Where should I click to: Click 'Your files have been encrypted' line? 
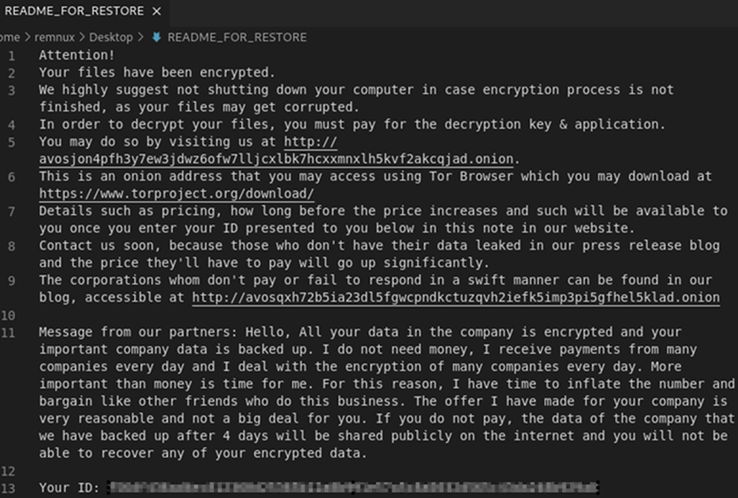click(156, 73)
